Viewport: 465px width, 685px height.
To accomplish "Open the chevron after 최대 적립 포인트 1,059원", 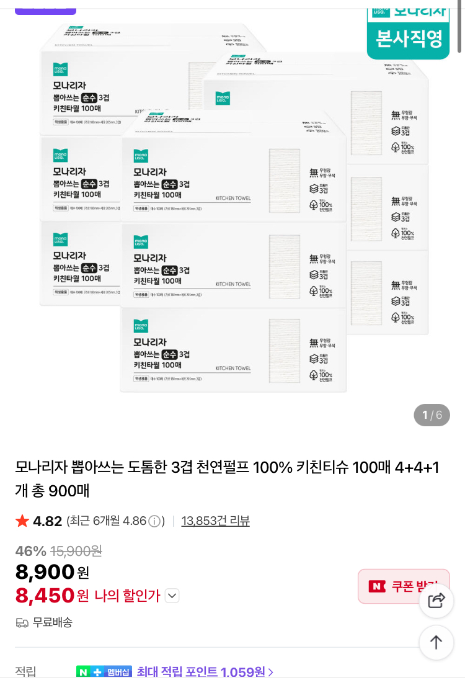I will pos(270,672).
